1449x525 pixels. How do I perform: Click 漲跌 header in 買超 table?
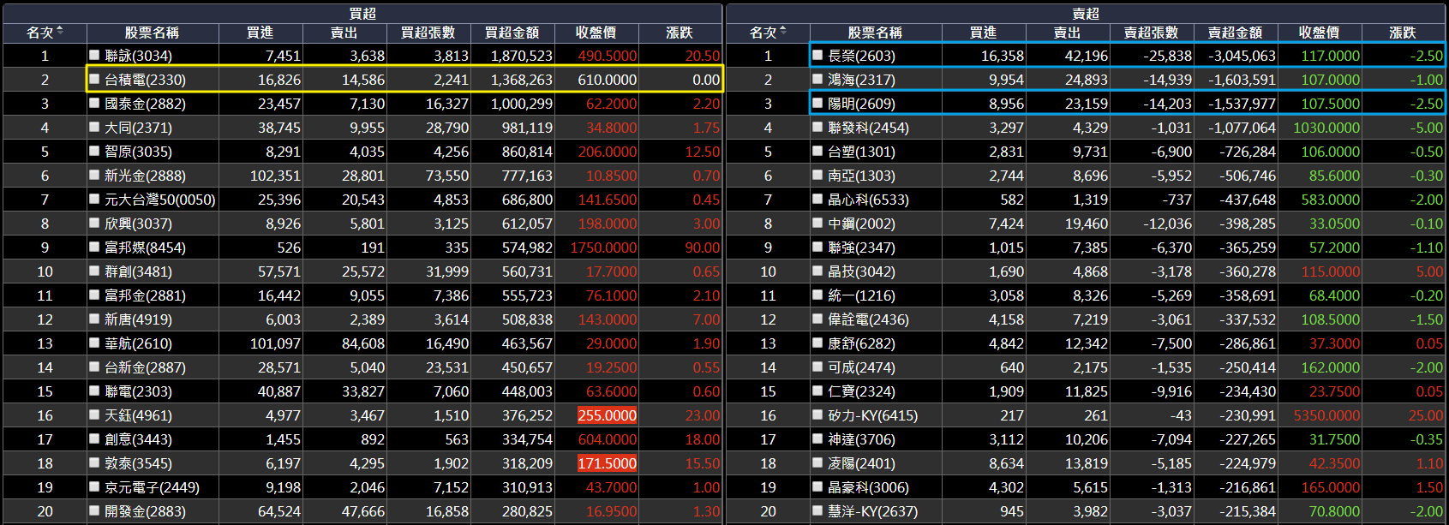click(680, 33)
